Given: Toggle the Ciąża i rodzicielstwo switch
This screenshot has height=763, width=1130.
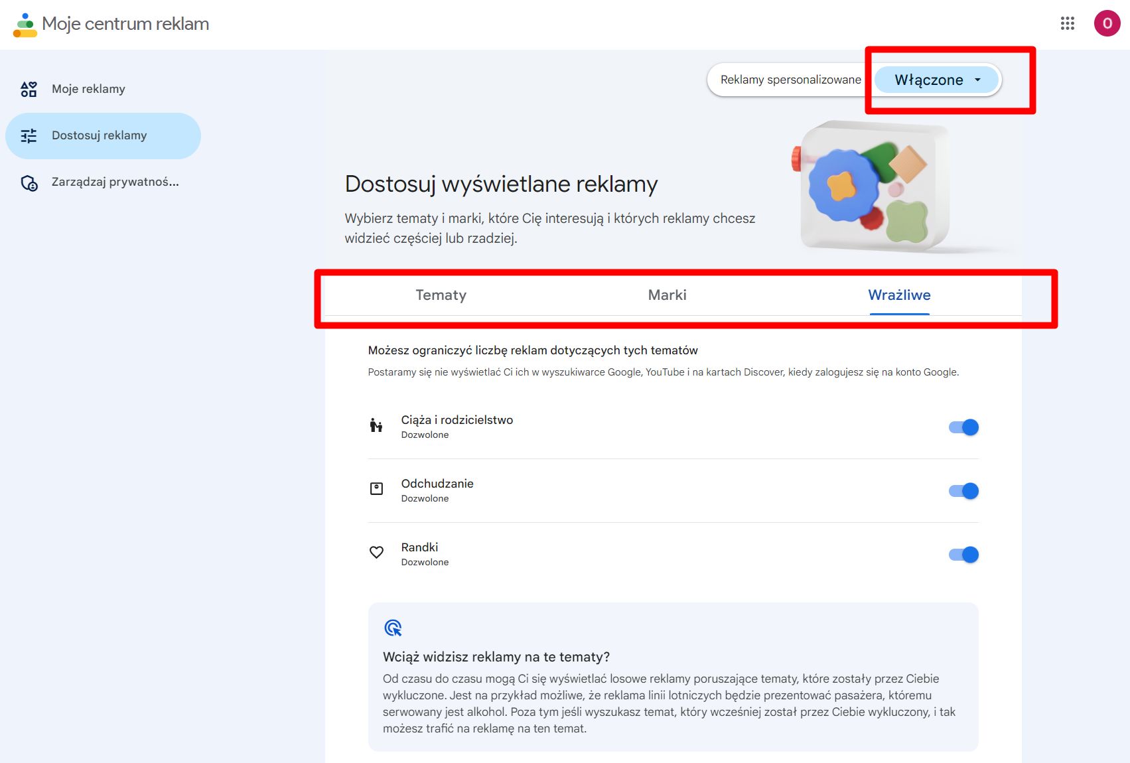Looking at the screenshot, I should pos(963,427).
